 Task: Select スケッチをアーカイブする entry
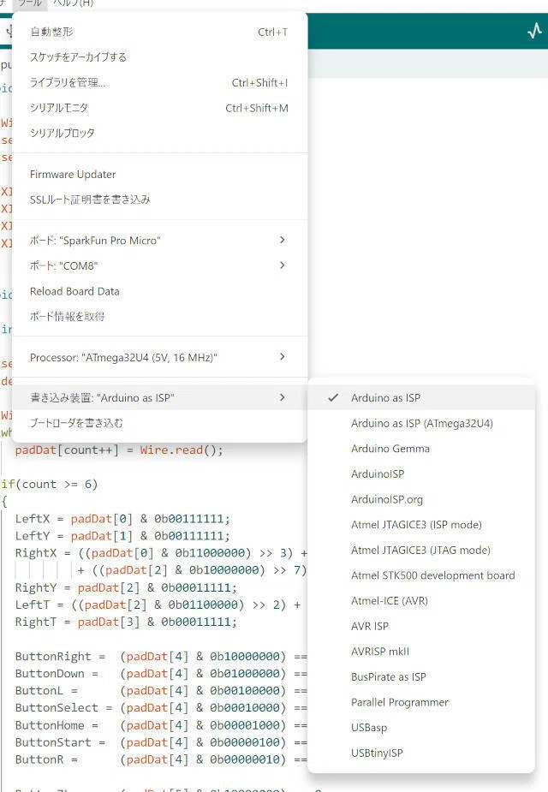pyautogui.click(x=159, y=57)
